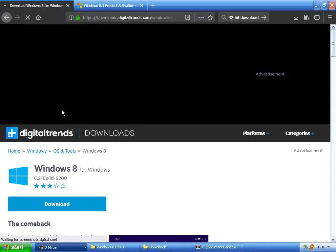Toggle reader view icon

[187, 17]
